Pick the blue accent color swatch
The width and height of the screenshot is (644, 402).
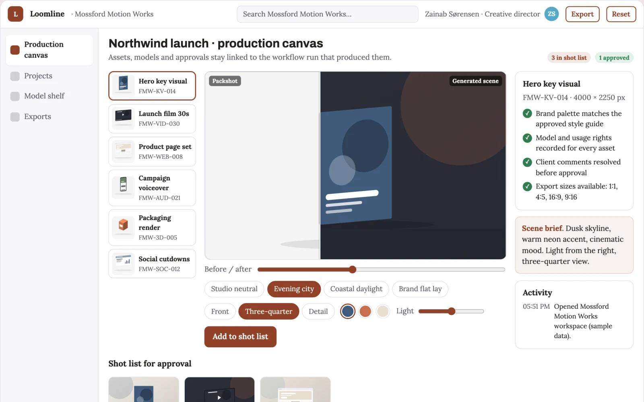coord(348,311)
